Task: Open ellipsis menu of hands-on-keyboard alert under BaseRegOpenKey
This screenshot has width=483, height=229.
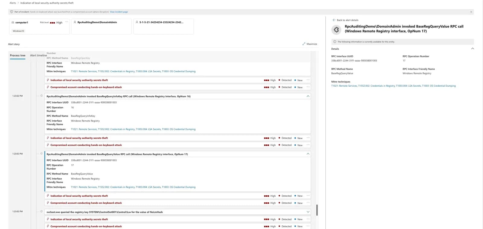Action: point(308,87)
